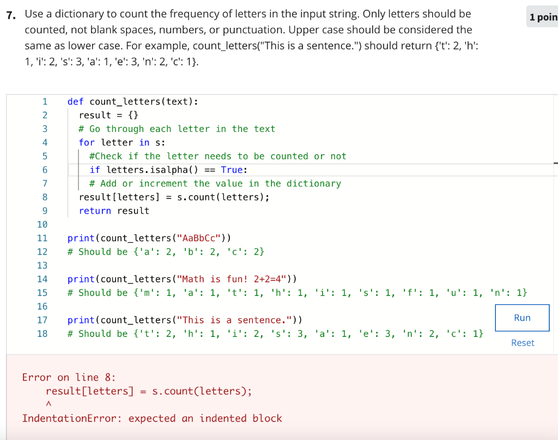Run the code using the Run button
The image size is (558, 440).
(521, 318)
